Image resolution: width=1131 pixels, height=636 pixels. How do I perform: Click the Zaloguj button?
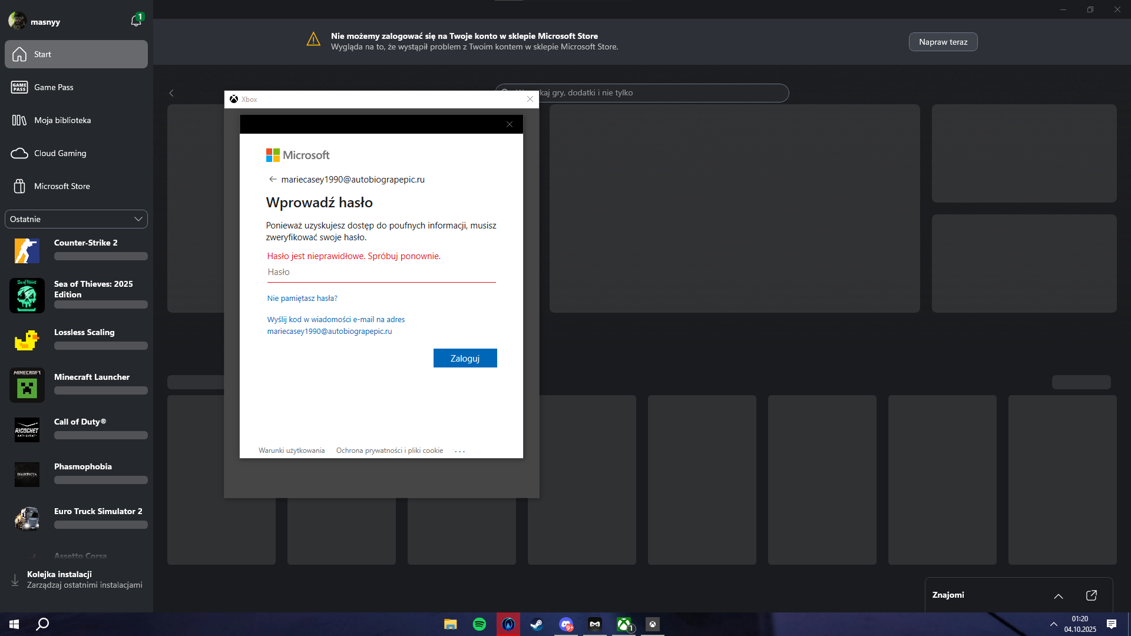click(465, 358)
